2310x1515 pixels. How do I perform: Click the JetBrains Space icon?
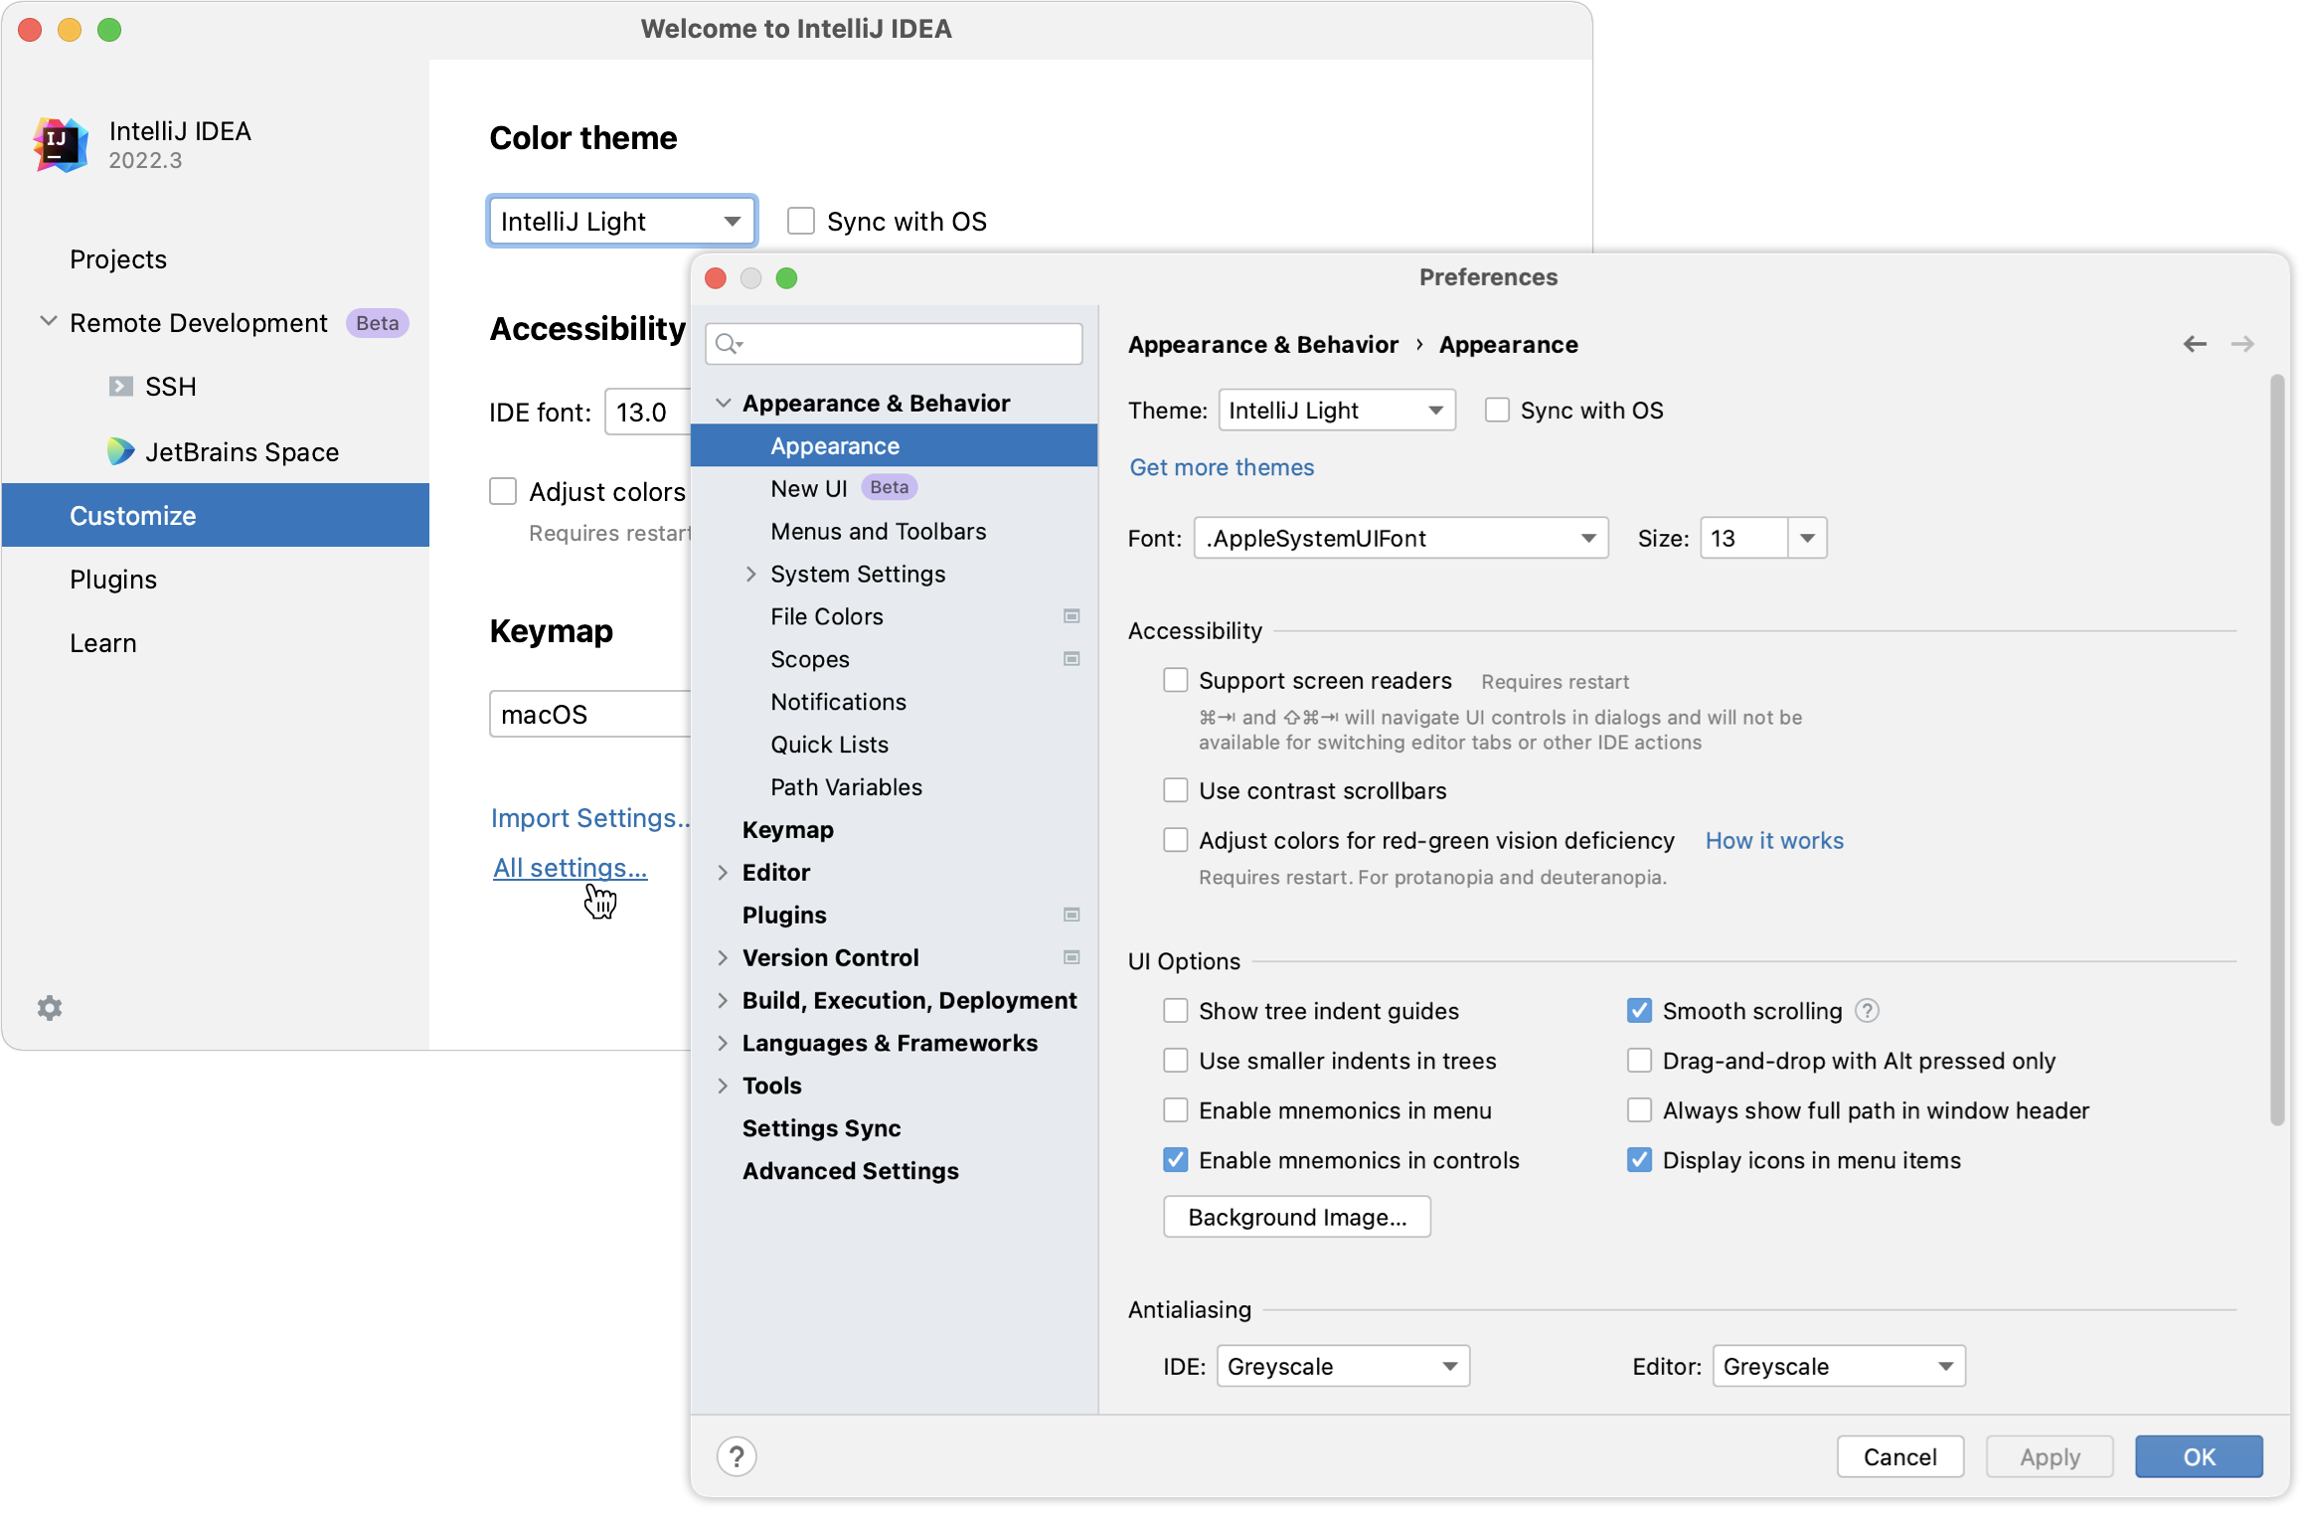point(120,451)
